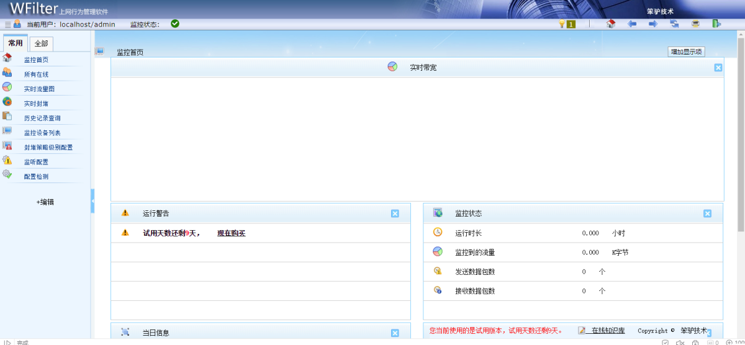Click the green monitoring status checkmark
Image resolution: width=745 pixels, height=345 pixels.
point(175,24)
